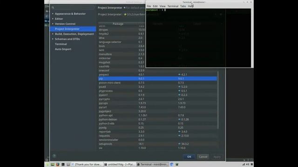Open View menu in Terminal window
This screenshot has width=298, height=167.
[x=163, y=6]
